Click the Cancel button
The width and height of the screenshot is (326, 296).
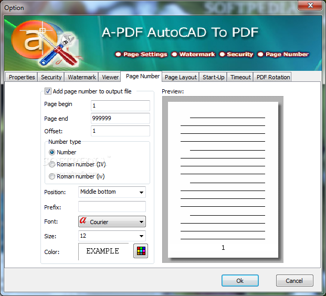point(295,281)
